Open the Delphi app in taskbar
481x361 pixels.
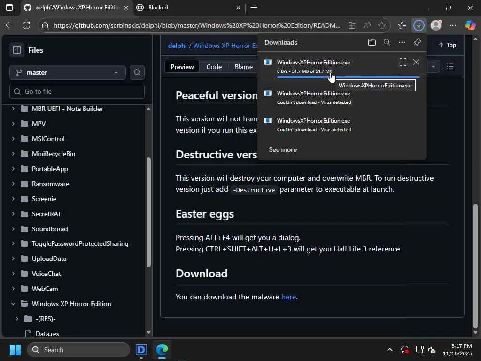click(x=141, y=350)
